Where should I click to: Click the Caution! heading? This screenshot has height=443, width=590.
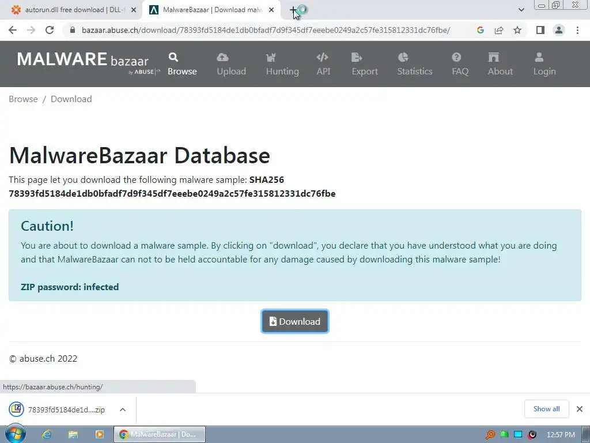click(x=47, y=226)
